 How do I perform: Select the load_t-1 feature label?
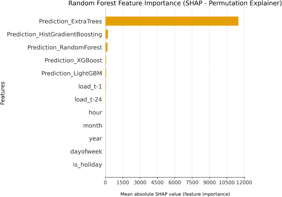(90, 87)
